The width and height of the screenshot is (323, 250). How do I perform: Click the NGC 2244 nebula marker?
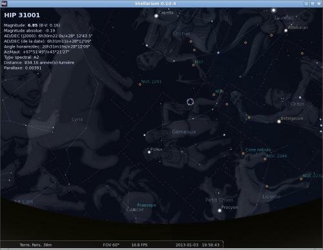point(265,159)
